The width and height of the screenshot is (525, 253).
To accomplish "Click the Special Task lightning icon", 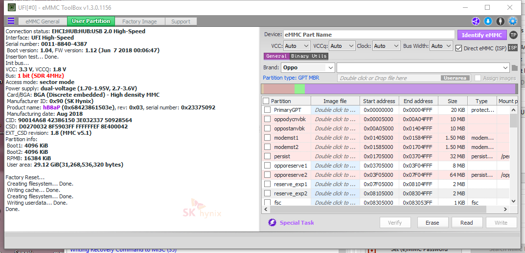I will pos(272,223).
